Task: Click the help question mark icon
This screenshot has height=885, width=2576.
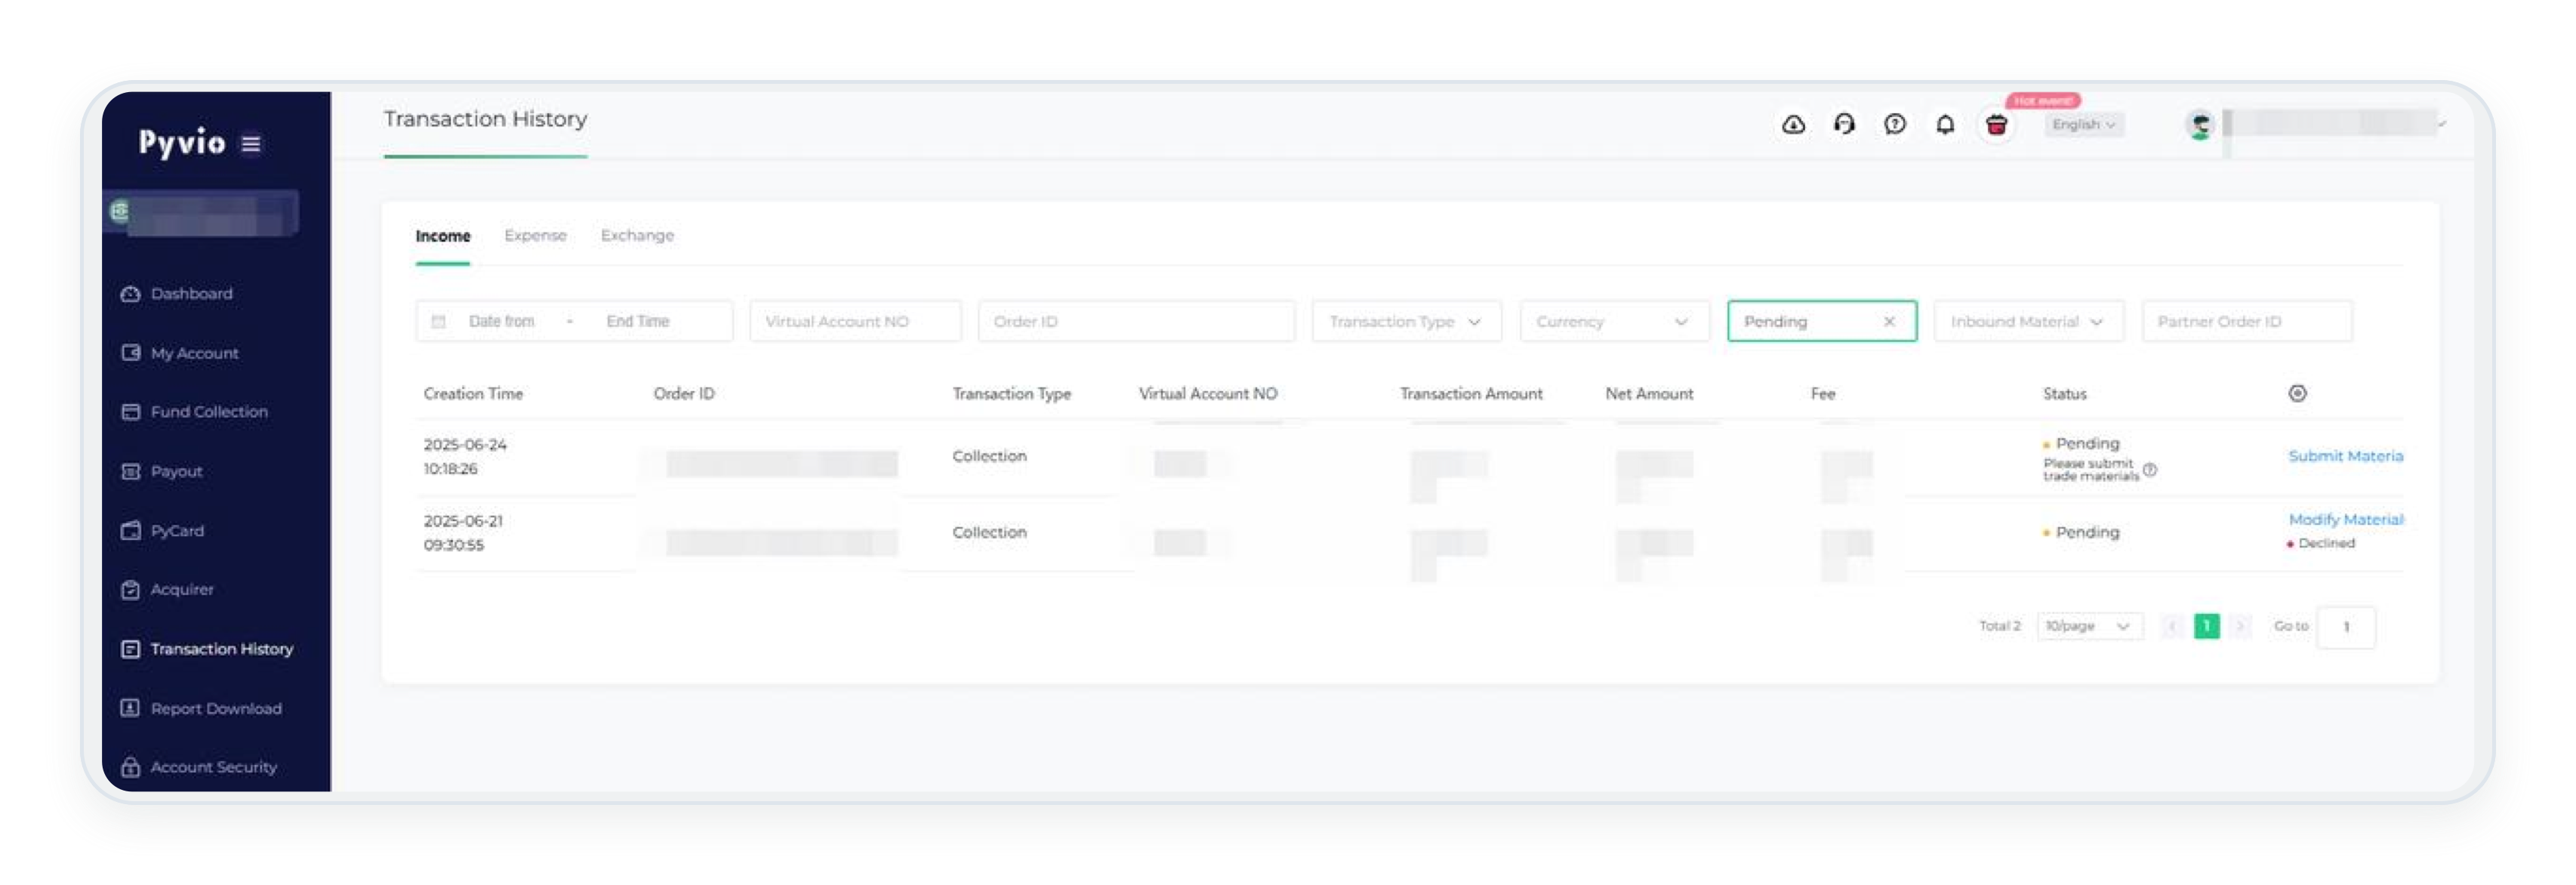Action: [x=1894, y=124]
